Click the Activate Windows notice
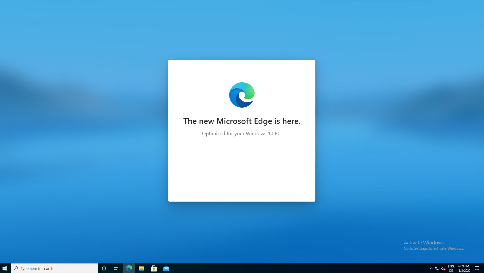The image size is (484, 273). [423, 242]
